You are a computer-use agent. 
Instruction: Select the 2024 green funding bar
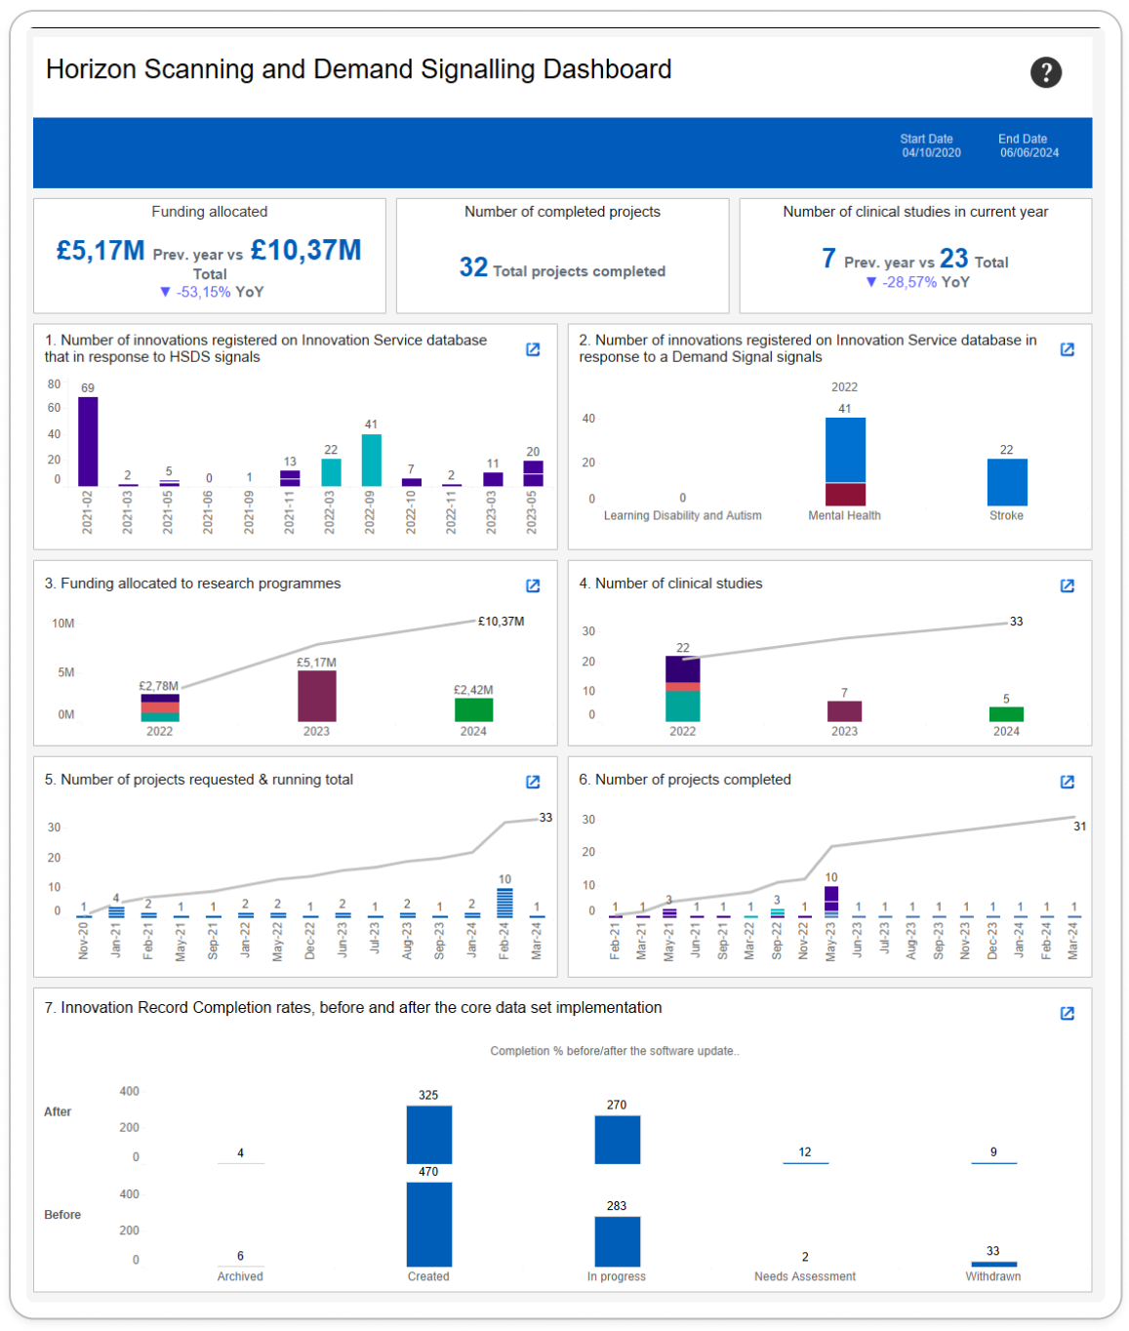coord(473,709)
